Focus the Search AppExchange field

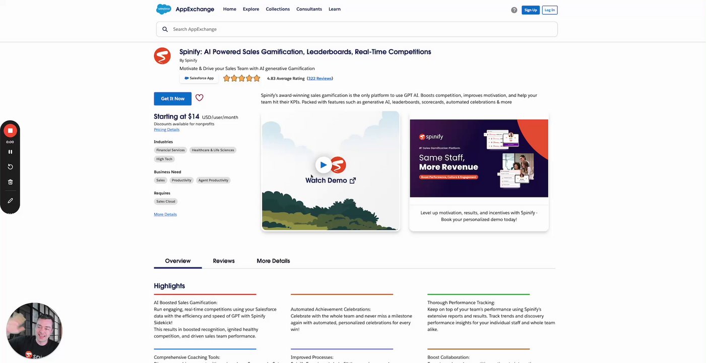tap(357, 29)
